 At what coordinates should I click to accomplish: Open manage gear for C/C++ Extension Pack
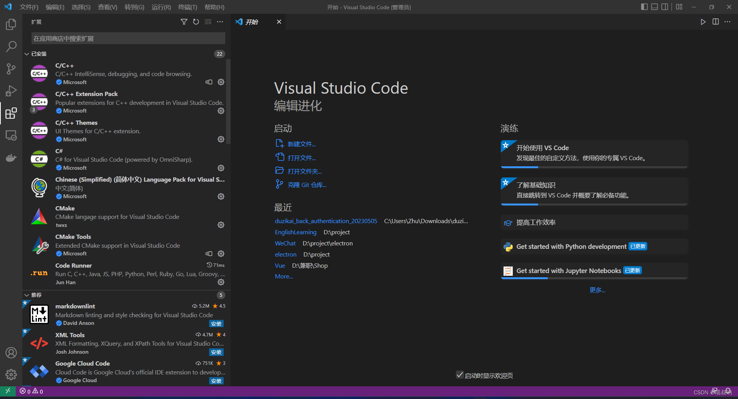[221, 111]
